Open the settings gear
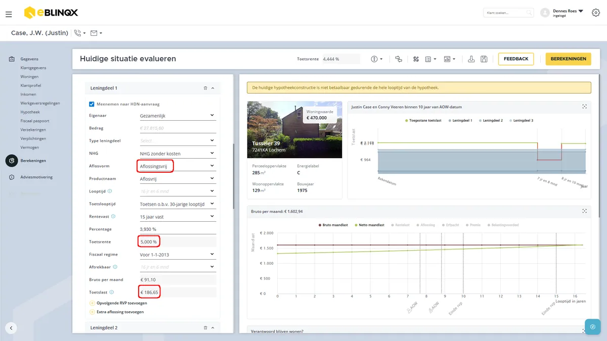The height and width of the screenshot is (341, 607). [x=595, y=13]
